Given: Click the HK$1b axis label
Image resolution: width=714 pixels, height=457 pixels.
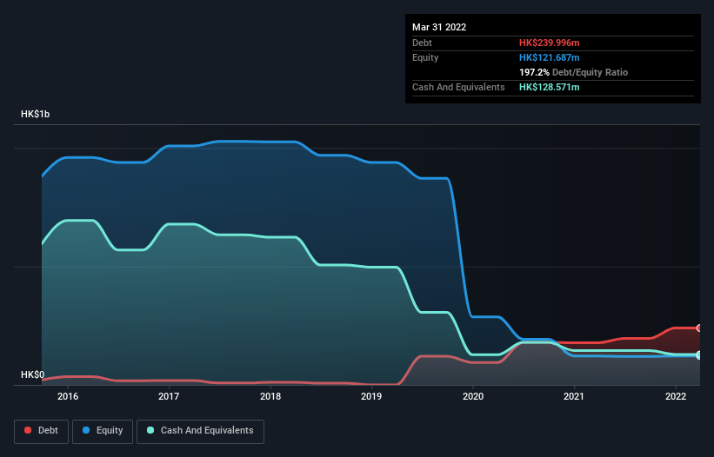Looking at the screenshot, I should coord(35,114).
